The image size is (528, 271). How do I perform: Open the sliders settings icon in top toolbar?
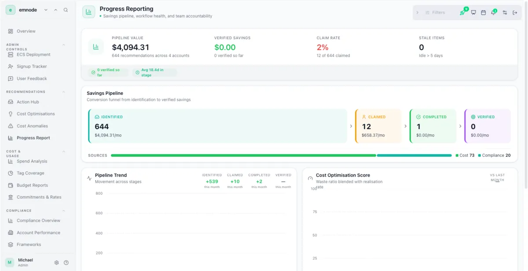pyautogui.click(x=505, y=12)
